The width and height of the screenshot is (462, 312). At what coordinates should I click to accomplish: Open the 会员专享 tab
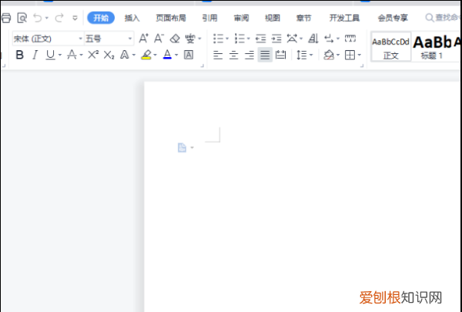tap(393, 18)
